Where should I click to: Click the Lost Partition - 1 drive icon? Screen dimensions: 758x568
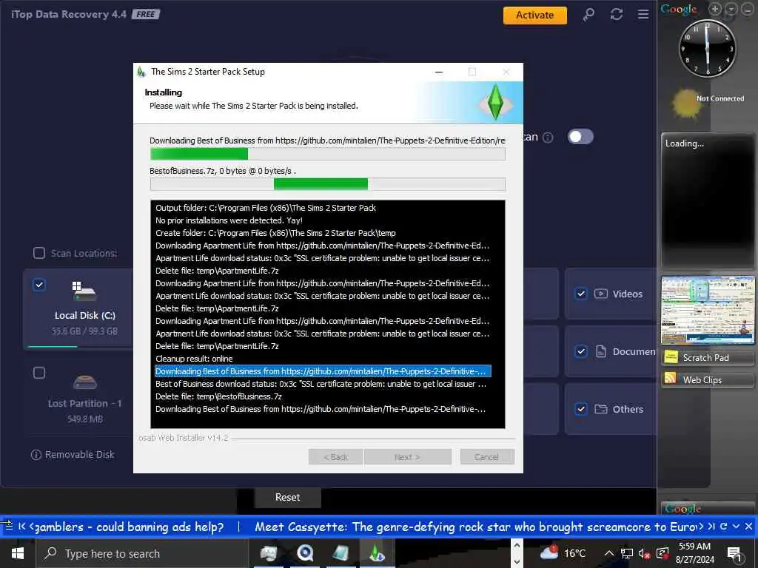coord(84,382)
